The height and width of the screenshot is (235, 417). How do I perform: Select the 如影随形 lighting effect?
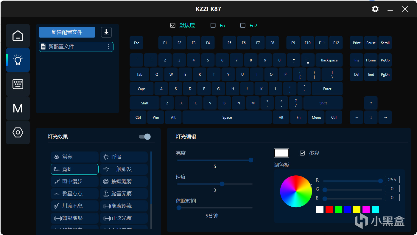(x=74, y=218)
